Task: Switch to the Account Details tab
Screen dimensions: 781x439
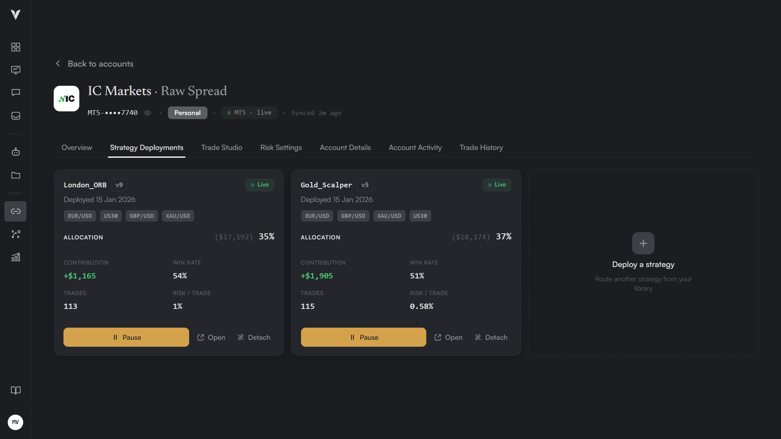Action: (345, 148)
